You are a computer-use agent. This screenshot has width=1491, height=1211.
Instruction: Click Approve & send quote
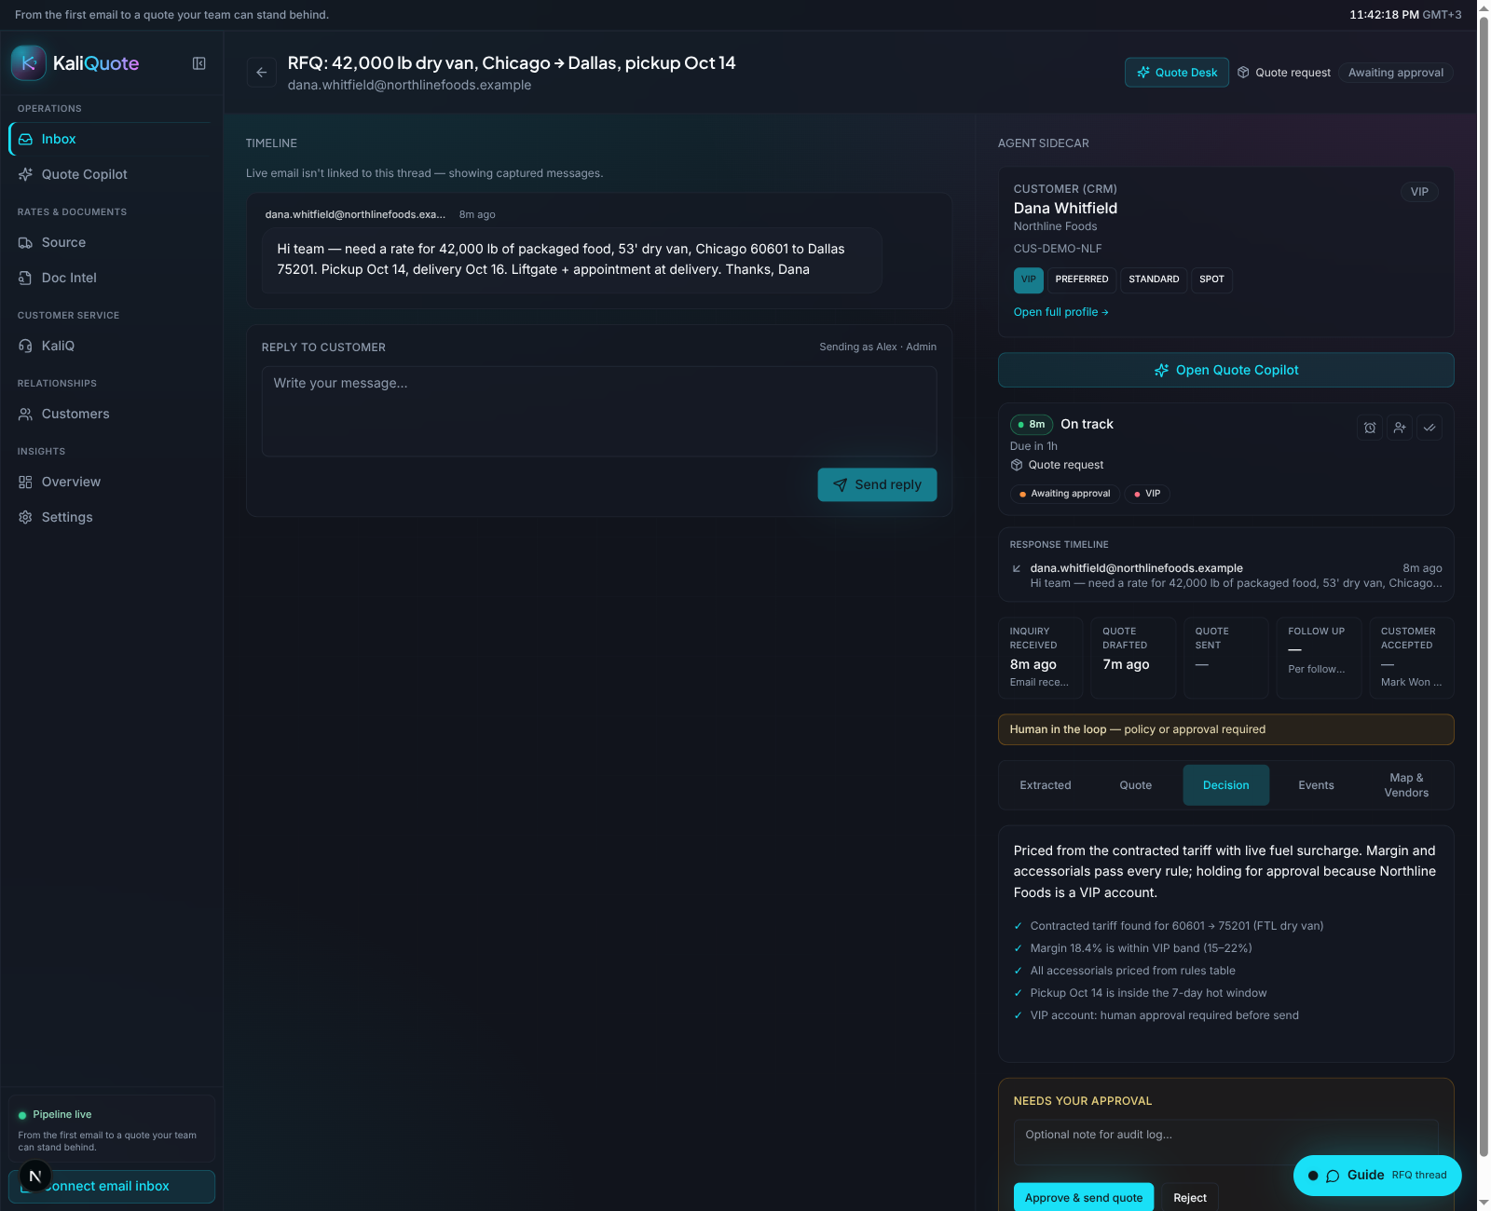click(1083, 1197)
